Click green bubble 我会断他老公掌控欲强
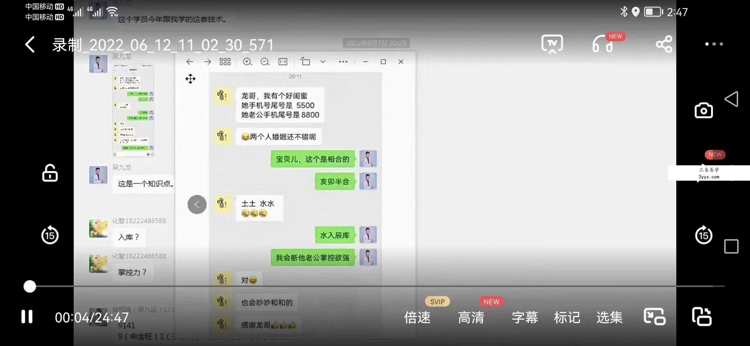The image size is (750, 346). coord(312,258)
